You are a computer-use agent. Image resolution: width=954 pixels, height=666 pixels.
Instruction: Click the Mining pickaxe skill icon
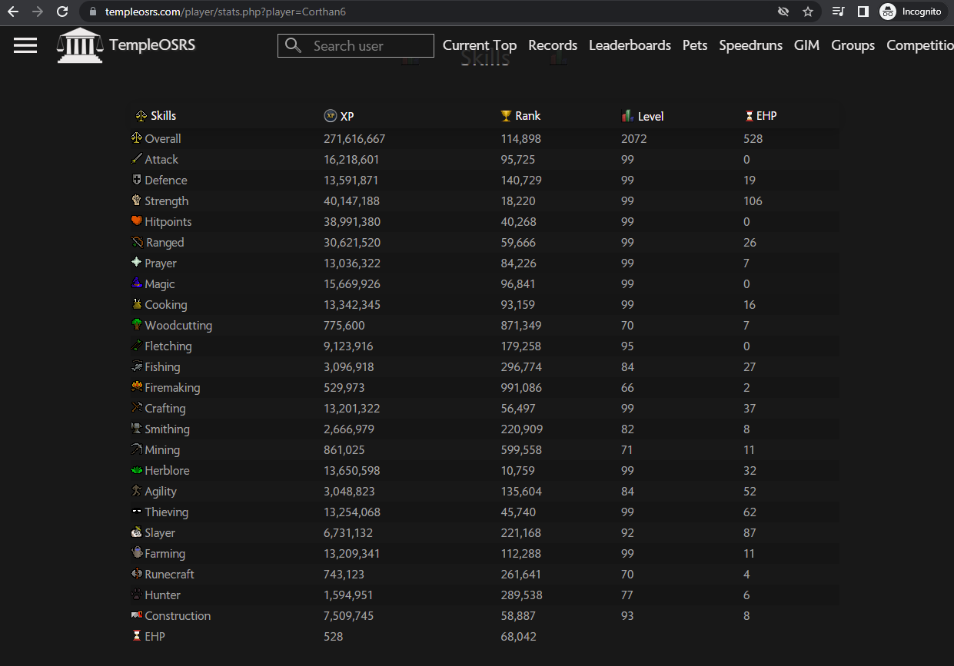[x=137, y=449]
